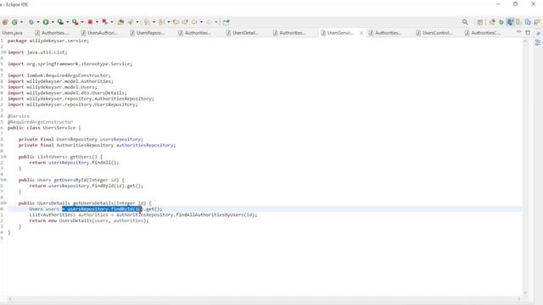The width and height of the screenshot is (543, 305).
Task: Restore down the Eclipse window
Action: 515,4
